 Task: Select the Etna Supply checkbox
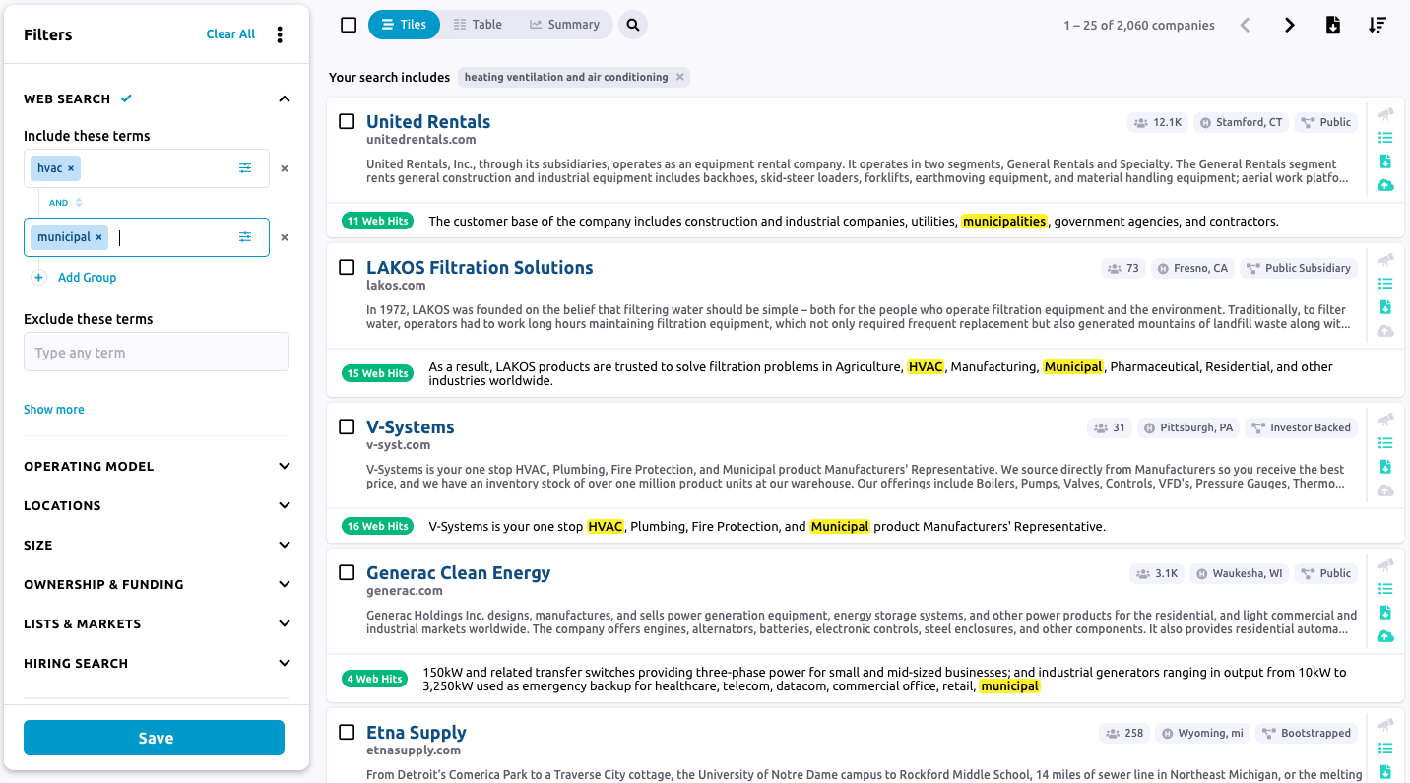pos(347,732)
